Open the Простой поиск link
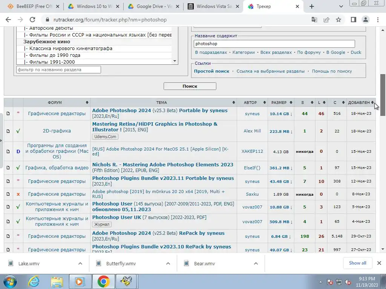Screen dimensions: 386x289 211,71
